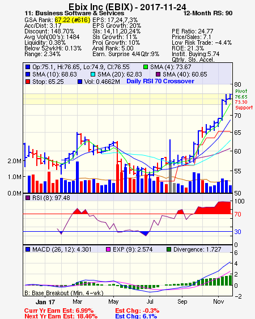Click the Range: 2.34% text

click(x=42, y=54)
